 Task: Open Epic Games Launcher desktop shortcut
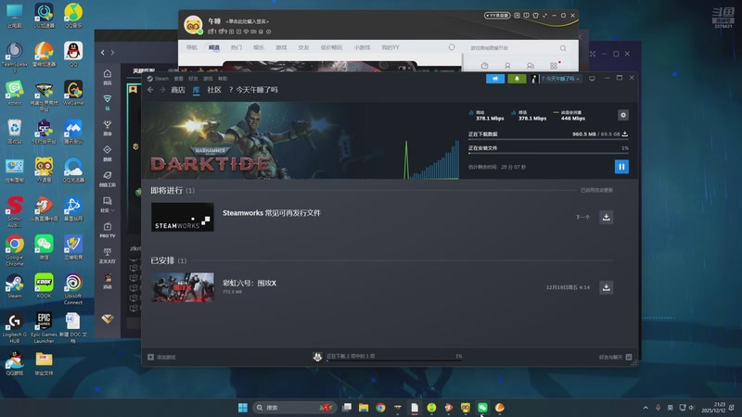tap(44, 327)
